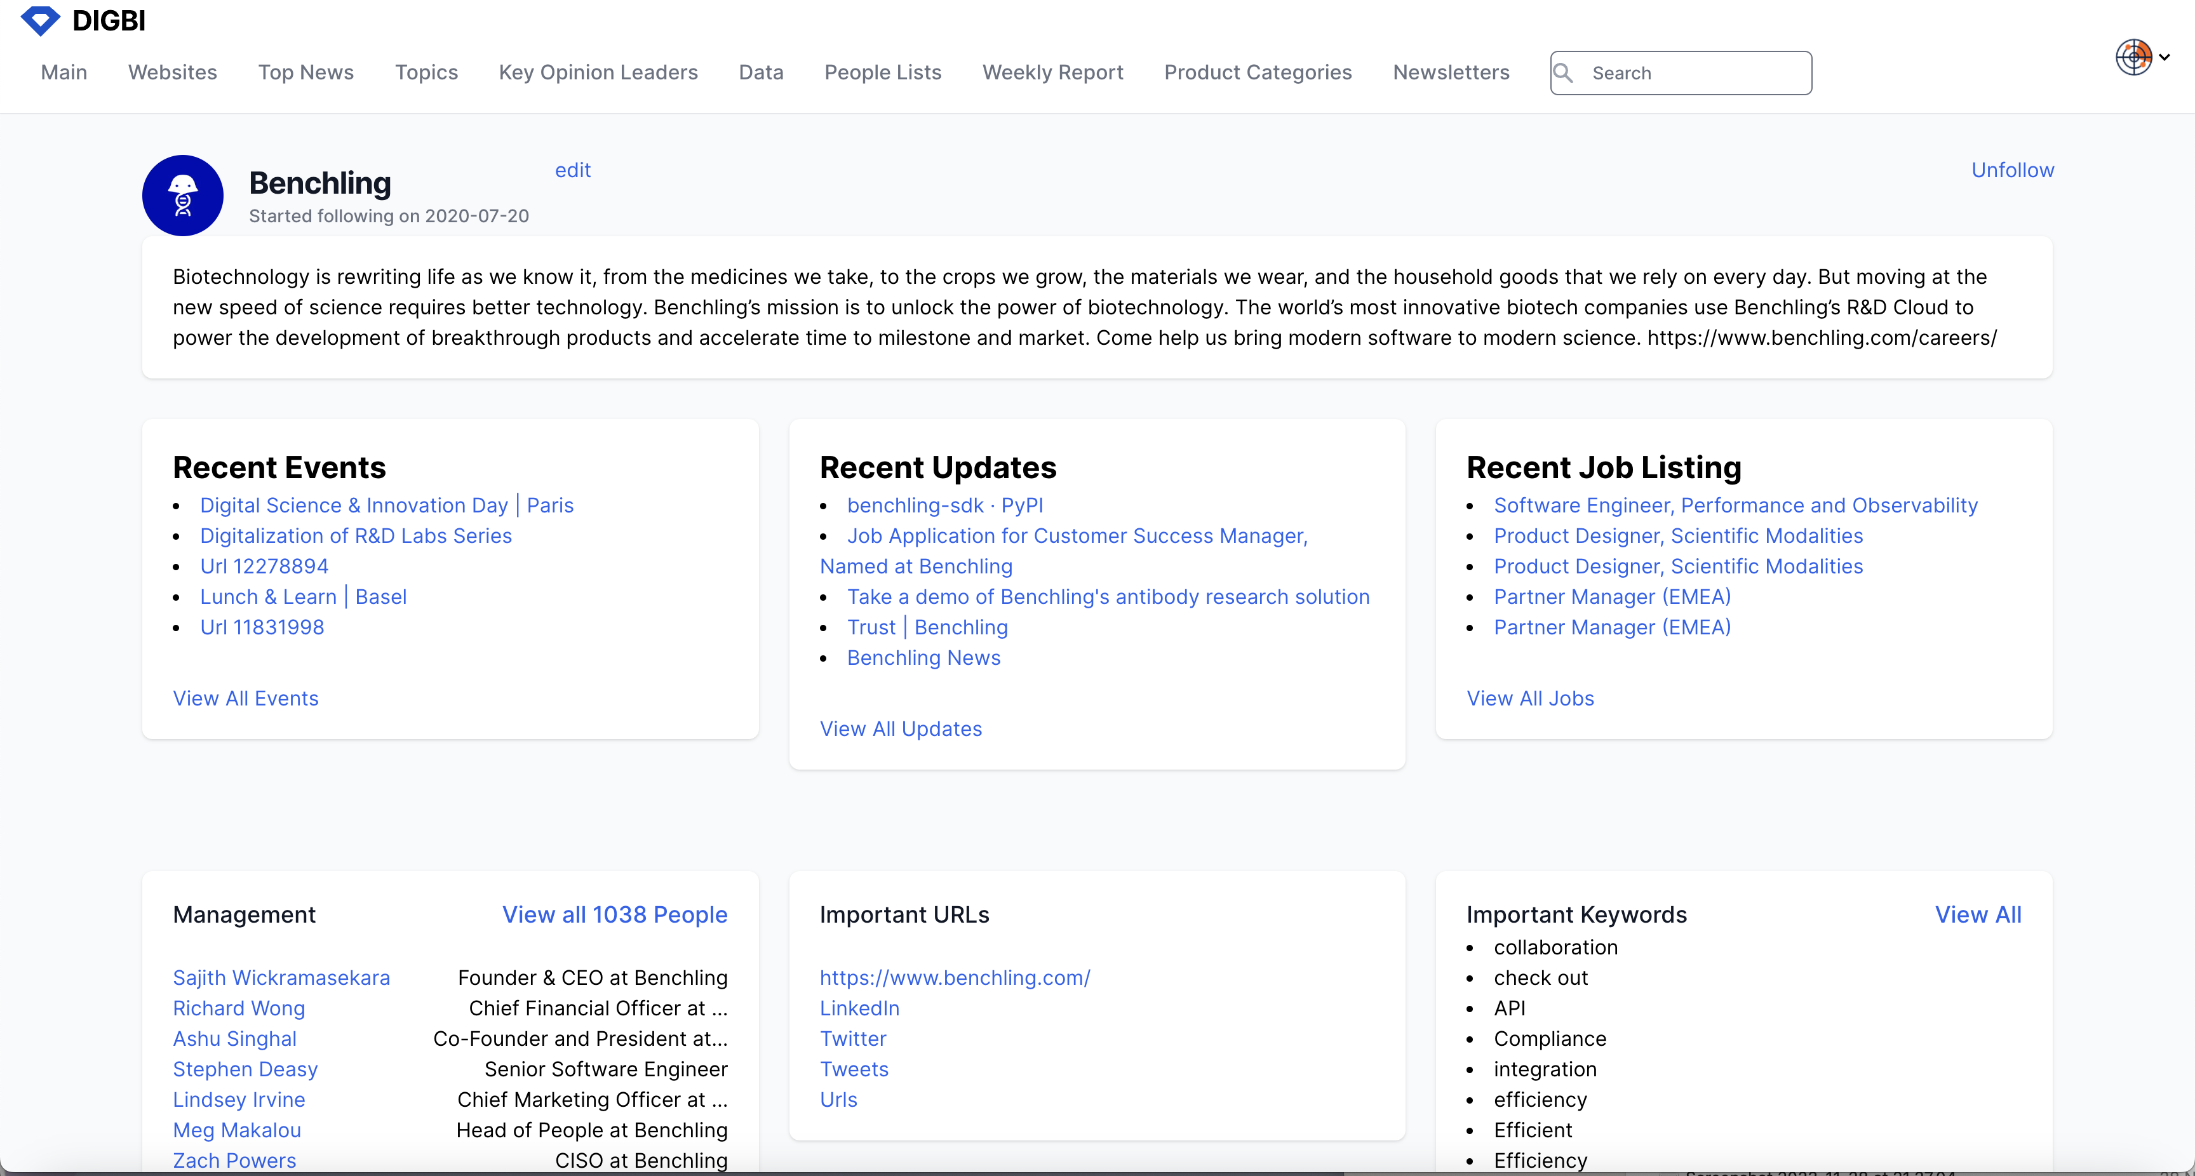Open the Twitter important URL
The image size is (2195, 1176).
[x=853, y=1039]
